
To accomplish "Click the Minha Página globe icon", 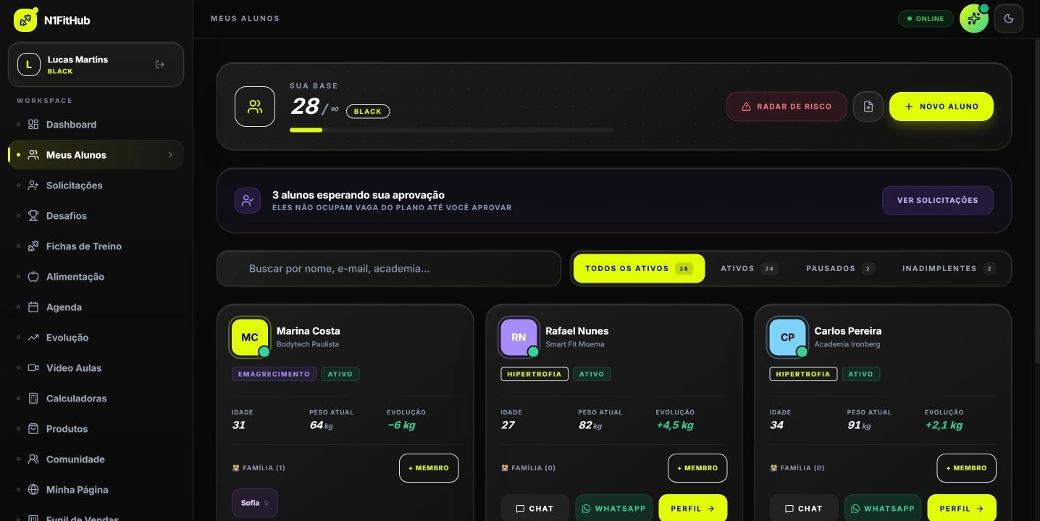I will coord(33,490).
